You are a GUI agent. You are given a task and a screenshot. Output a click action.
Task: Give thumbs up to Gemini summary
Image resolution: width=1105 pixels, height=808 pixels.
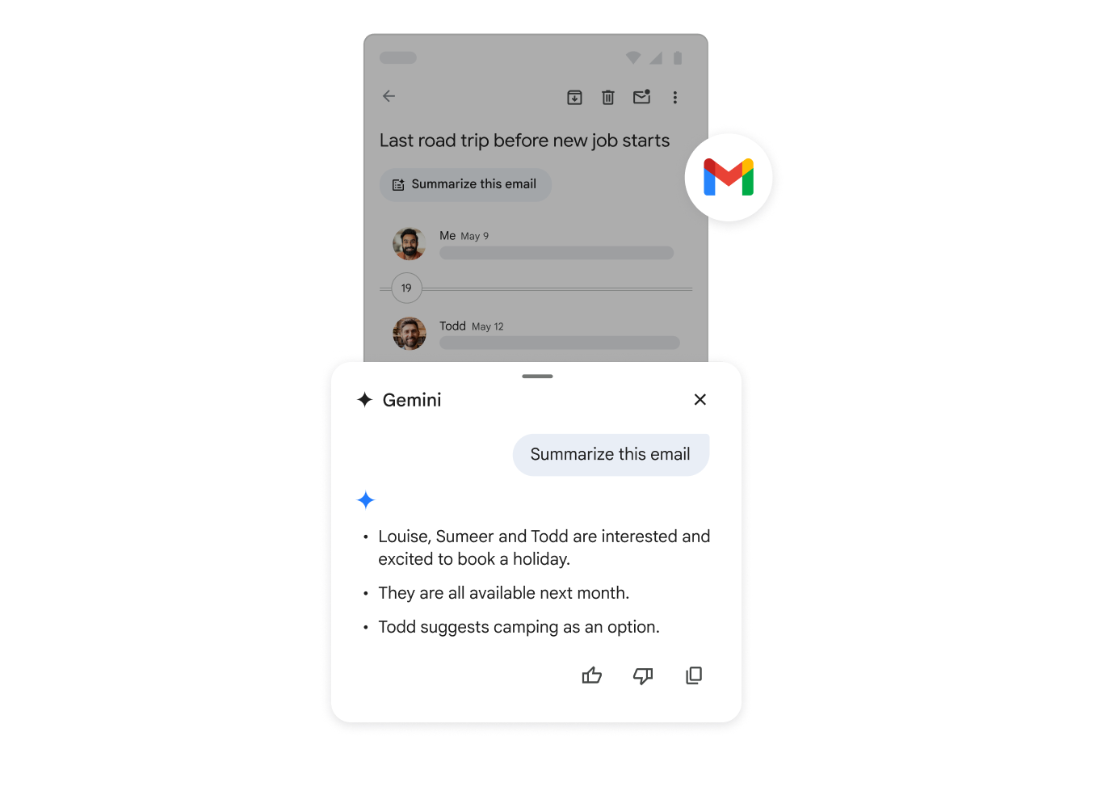[x=592, y=675]
